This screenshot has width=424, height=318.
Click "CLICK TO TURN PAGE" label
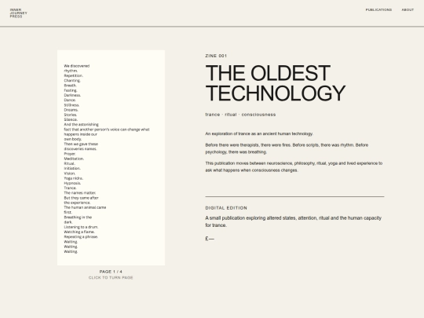pos(111,278)
